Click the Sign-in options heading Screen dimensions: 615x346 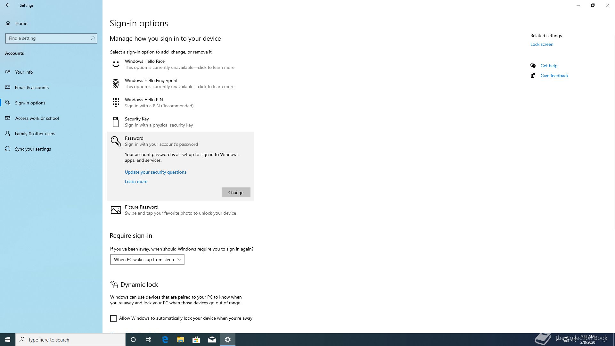(x=139, y=23)
